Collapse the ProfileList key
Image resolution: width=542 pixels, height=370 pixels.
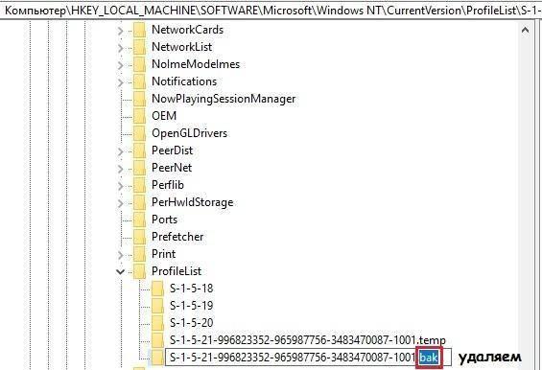click(120, 272)
